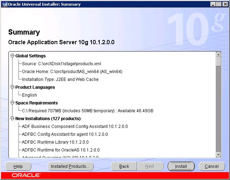Click New Installations (127 products) heading
This screenshot has height=180, width=230.
click(48, 118)
